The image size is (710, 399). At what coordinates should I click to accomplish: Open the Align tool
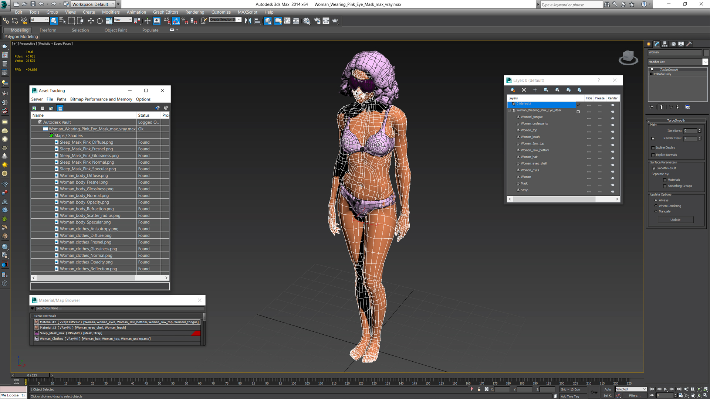257,21
